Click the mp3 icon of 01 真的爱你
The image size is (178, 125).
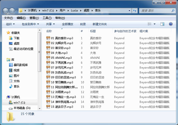click(48, 38)
